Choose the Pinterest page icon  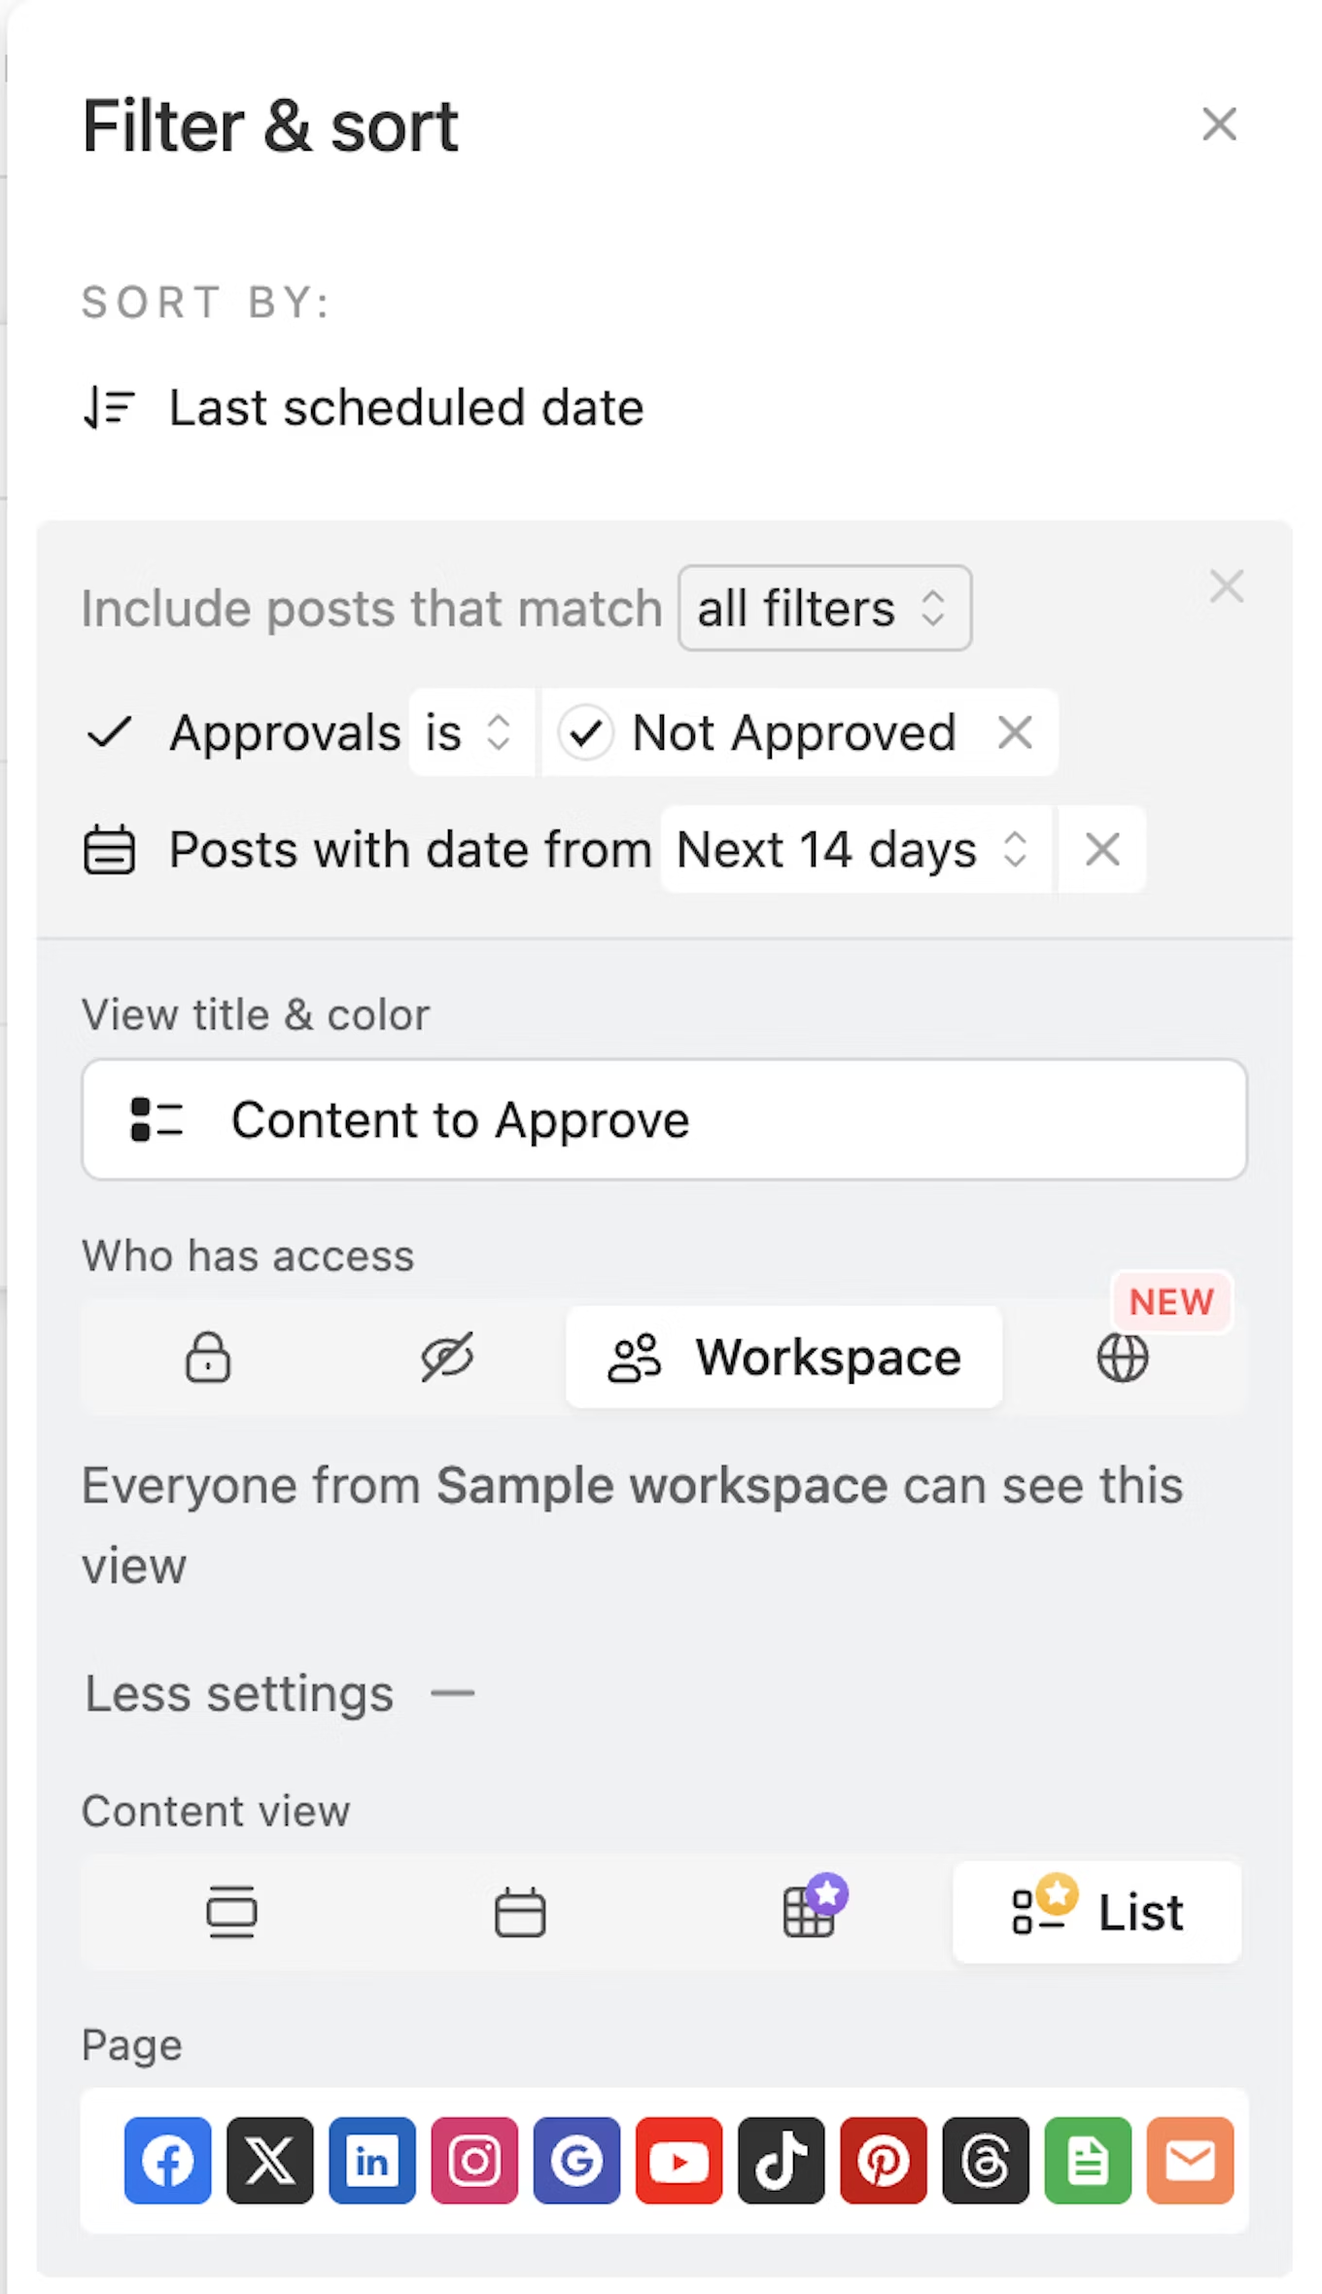[883, 2160]
